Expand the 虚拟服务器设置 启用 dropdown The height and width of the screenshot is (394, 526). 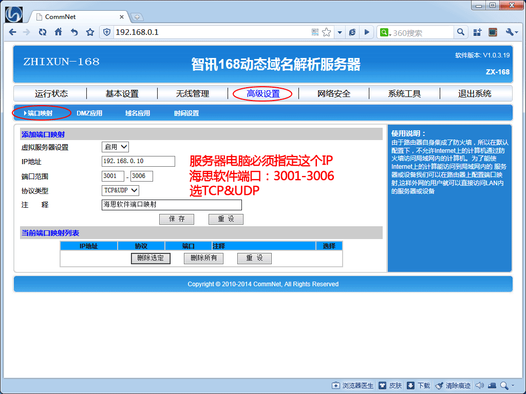(x=115, y=147)
